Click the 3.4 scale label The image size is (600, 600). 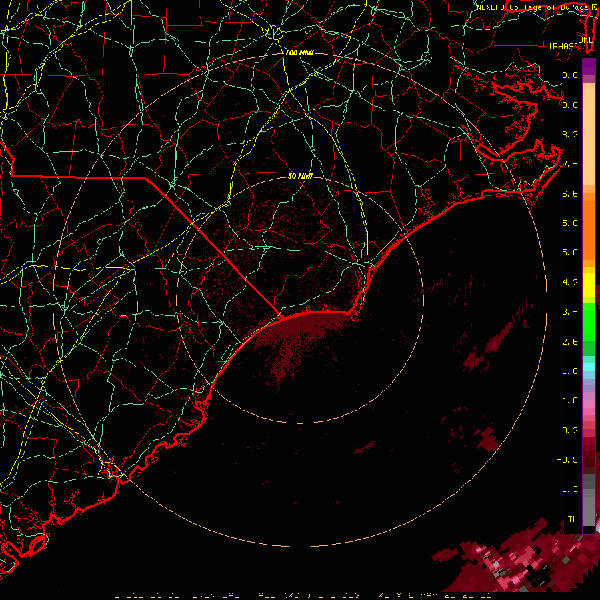[x=570, y=312]
